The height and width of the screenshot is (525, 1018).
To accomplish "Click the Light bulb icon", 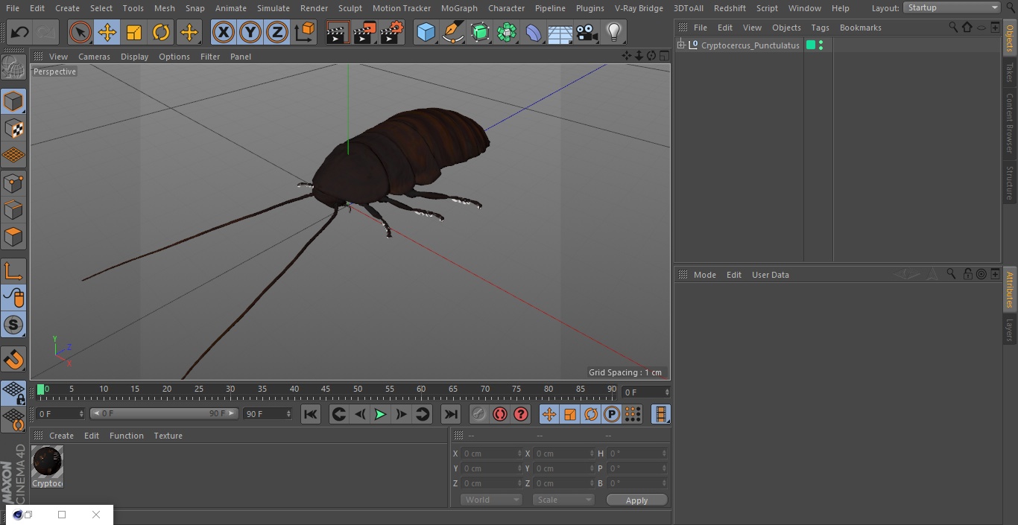I will 613,32.
